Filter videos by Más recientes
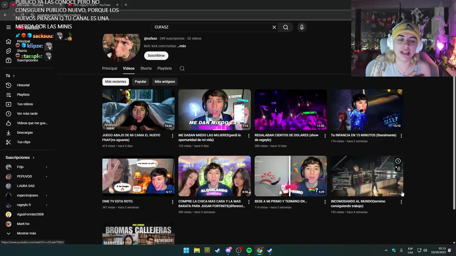This screenshot has width=456, height=256. [x=115, y=81]
